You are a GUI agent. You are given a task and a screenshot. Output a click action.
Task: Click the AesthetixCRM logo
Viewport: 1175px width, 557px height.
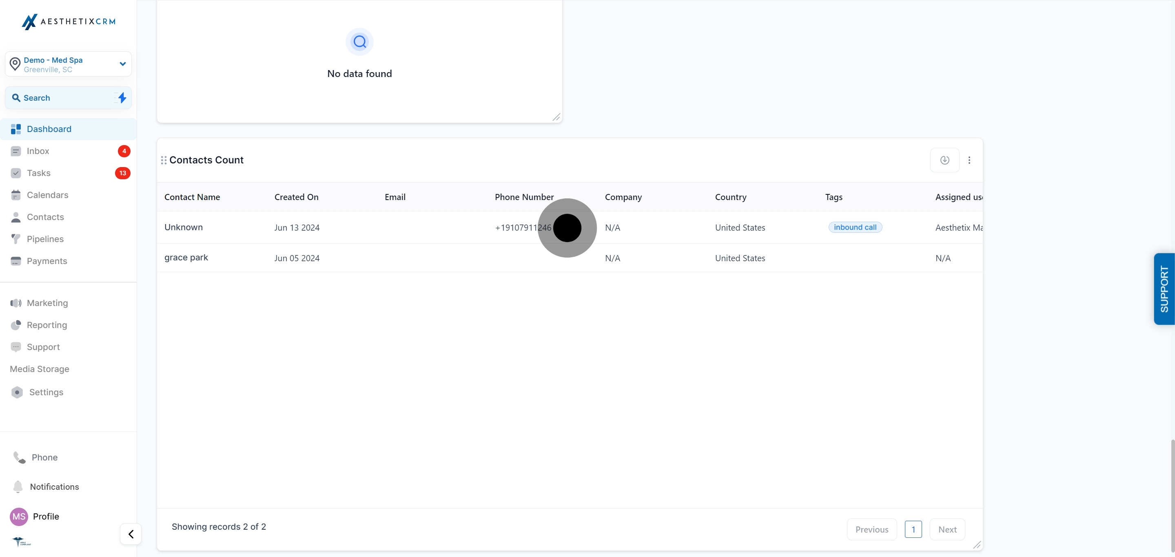point(69,22)
